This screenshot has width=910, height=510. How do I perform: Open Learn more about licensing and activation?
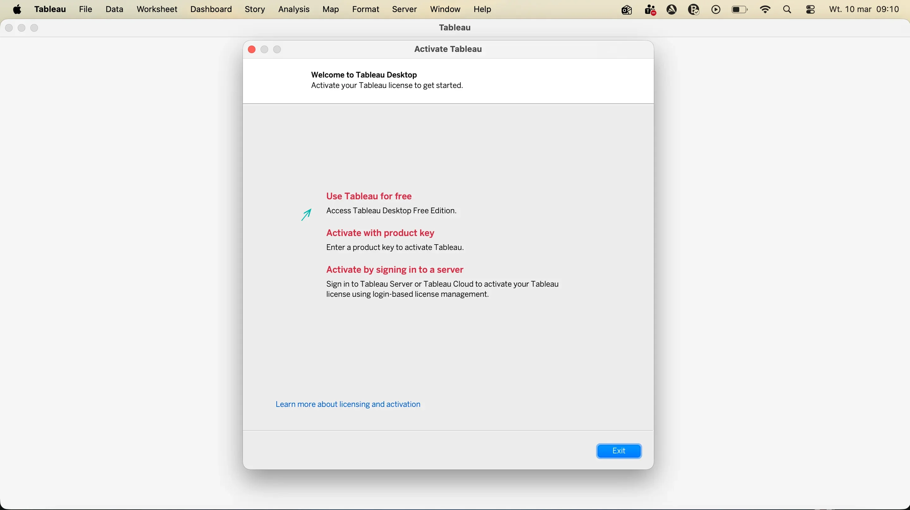pos(347,404)
